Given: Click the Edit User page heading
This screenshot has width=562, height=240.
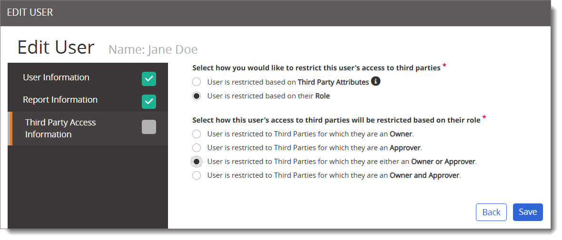Looking at the screenshot, I should pos(56,47).
